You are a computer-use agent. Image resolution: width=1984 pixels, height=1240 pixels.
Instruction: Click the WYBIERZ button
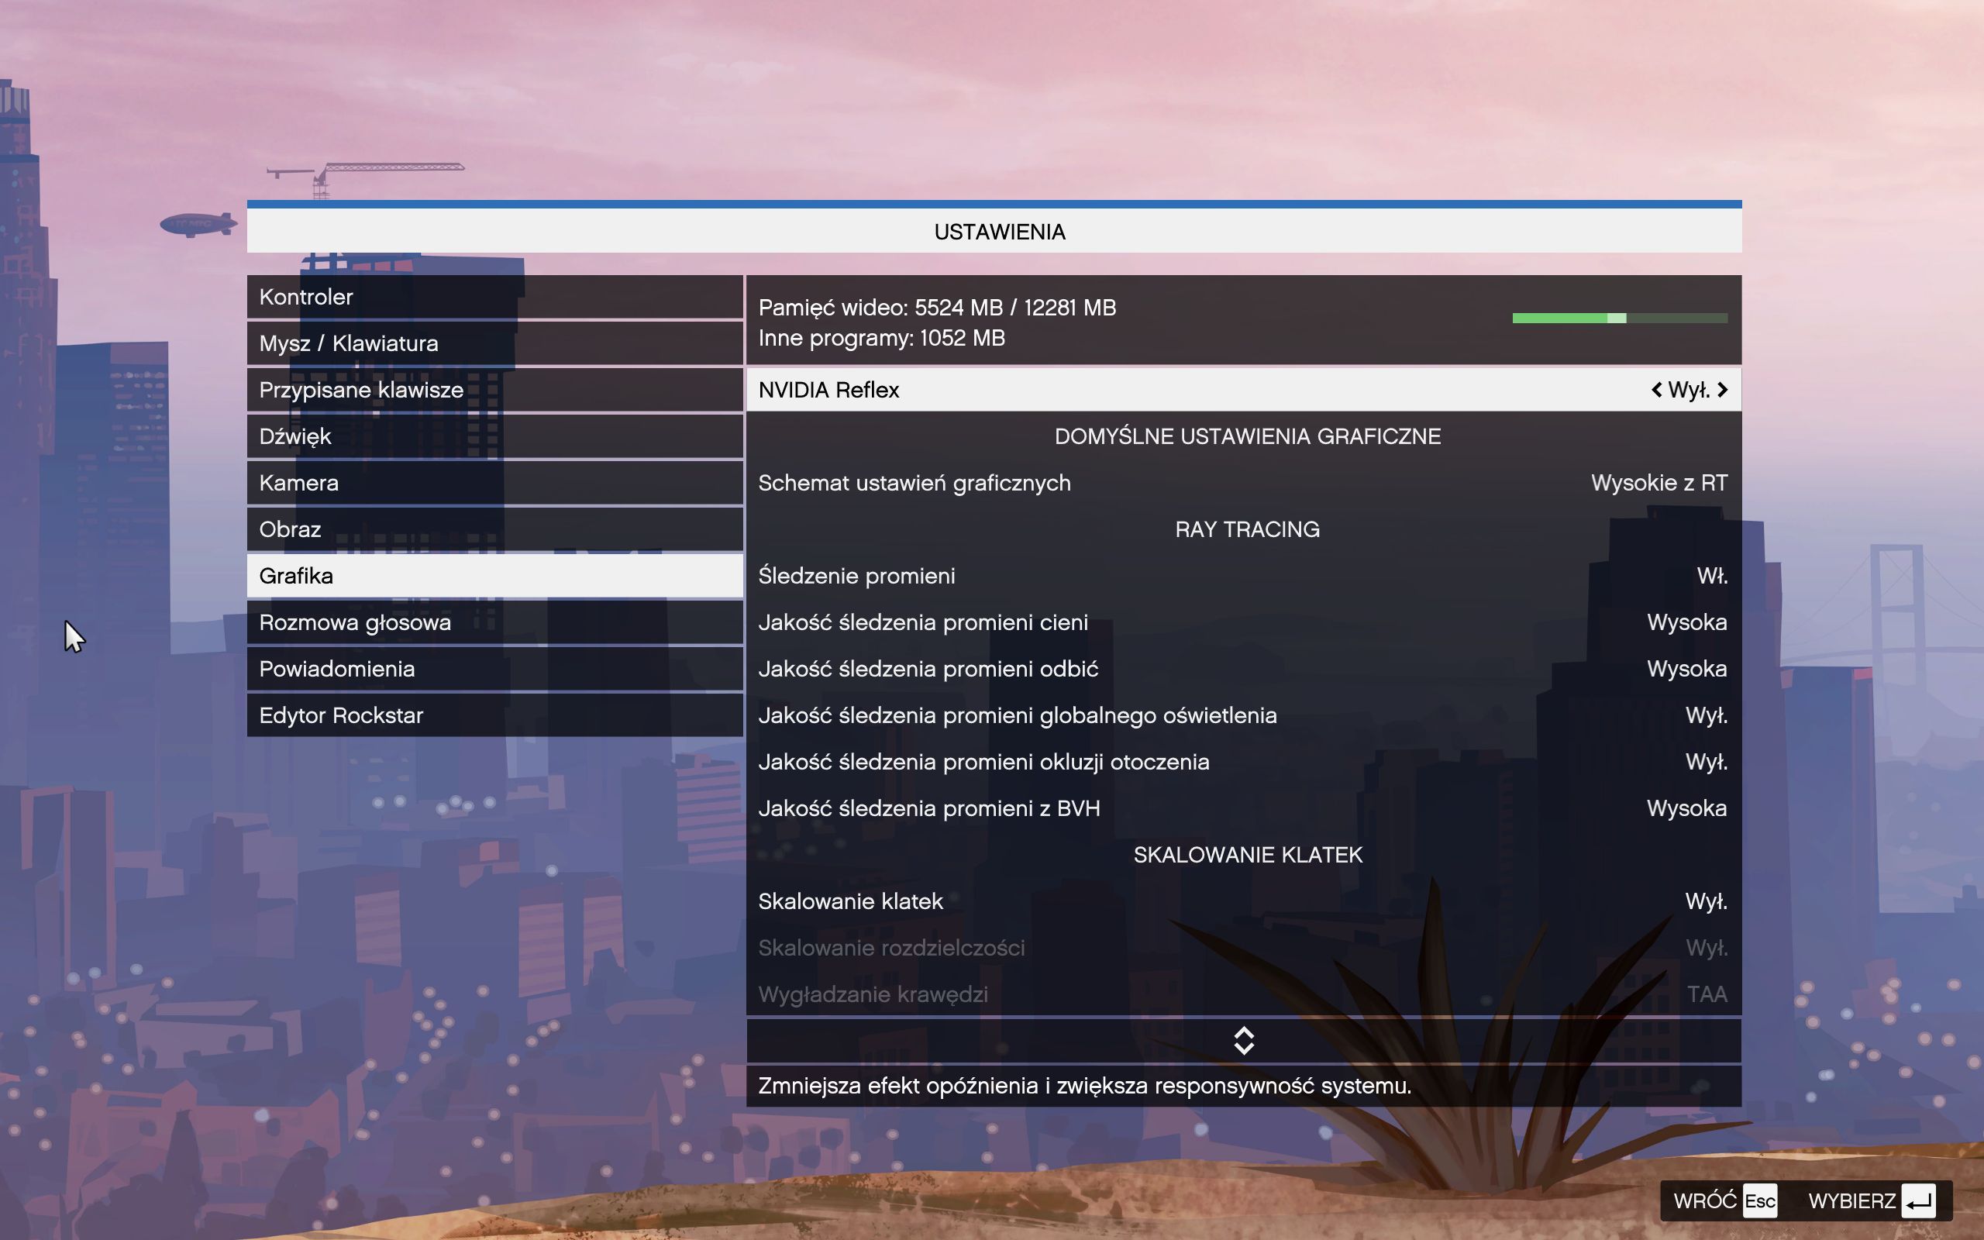click(1872, 1201)
